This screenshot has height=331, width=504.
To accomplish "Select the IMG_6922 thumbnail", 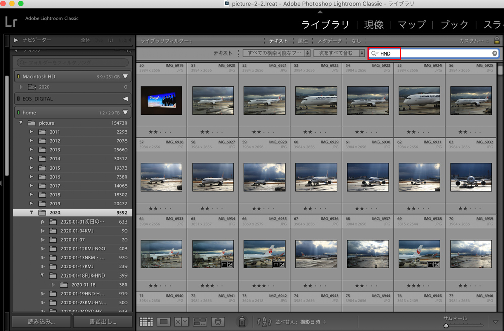I will pyautogui.click(x=317, y=100).
